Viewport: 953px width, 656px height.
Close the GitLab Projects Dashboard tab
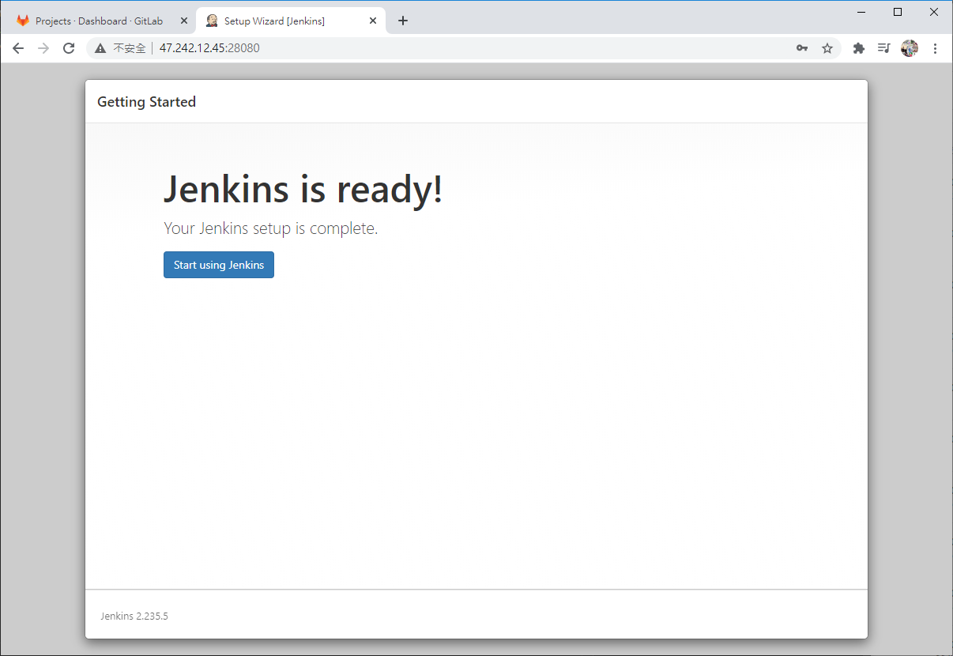point(183,21)
